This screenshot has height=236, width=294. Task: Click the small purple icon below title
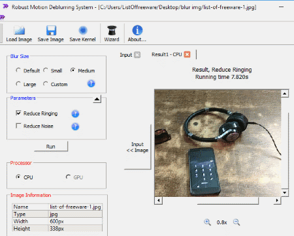click(x=2, y=17)
